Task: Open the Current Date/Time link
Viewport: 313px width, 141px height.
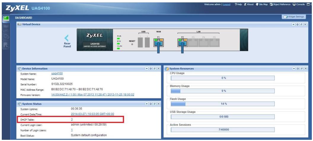Action: (x=92, y=114)
